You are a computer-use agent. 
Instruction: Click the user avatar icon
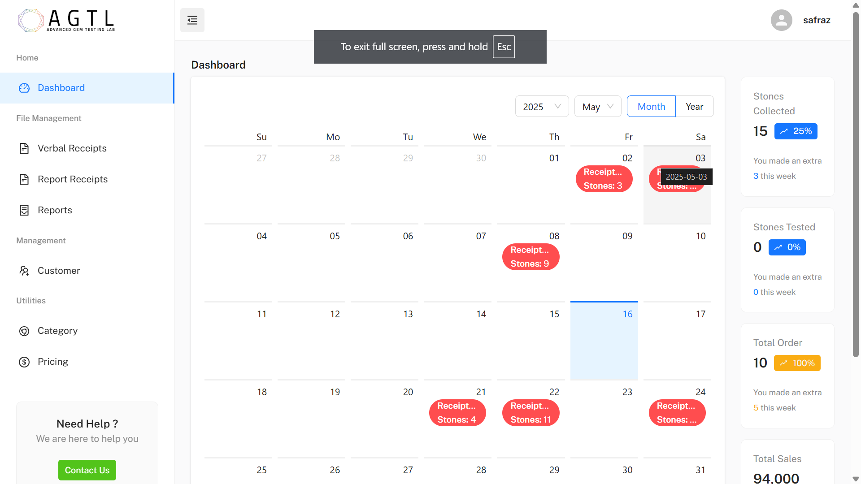(781, 20)
